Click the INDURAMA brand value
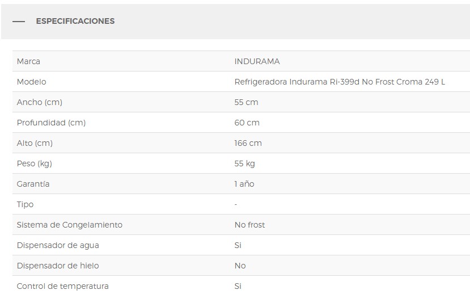 (x=257, y=61)
